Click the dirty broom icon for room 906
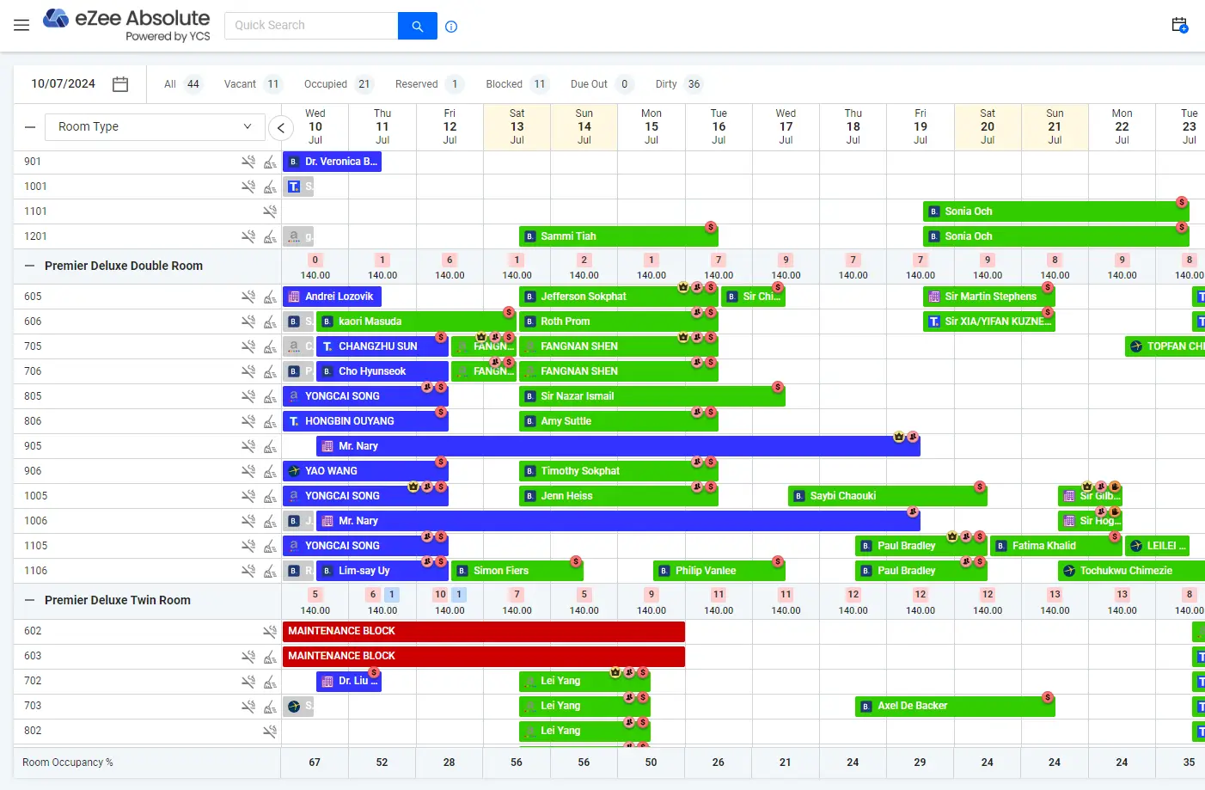Screen dimensions: 1205x790 [x=270, y=471]
